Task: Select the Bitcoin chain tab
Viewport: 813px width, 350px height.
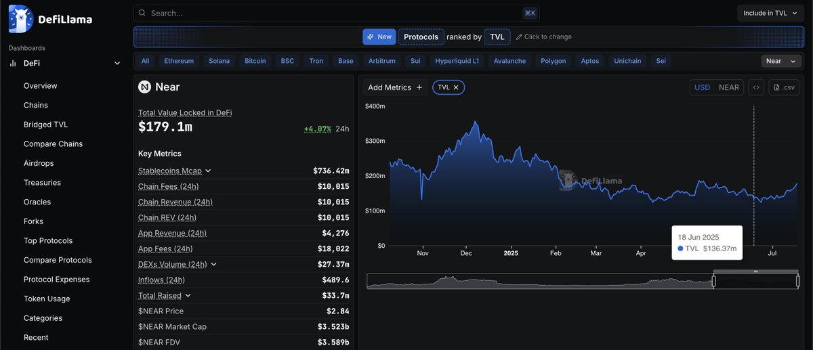Action: (x=255, y=61)
